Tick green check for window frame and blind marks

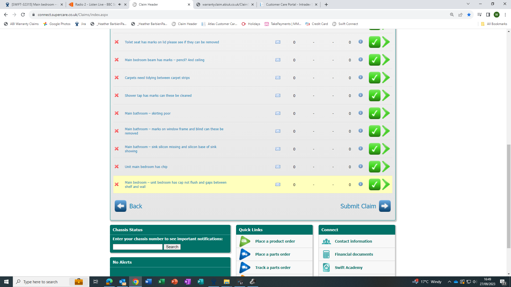click(x=374, y=131)
